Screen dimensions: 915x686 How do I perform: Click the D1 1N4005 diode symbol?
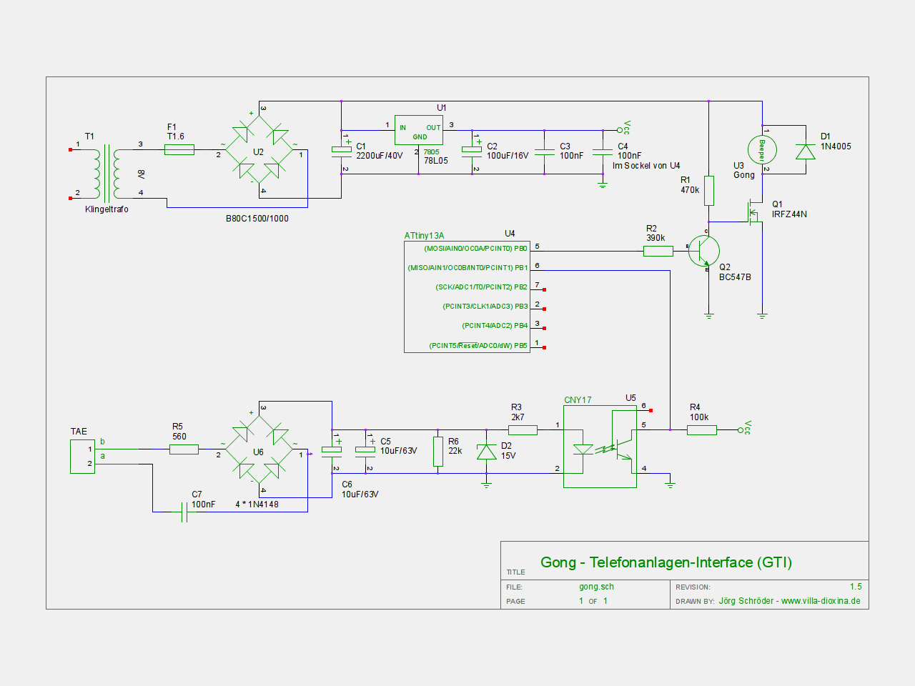pyautogui.click(x=806, y=151)
